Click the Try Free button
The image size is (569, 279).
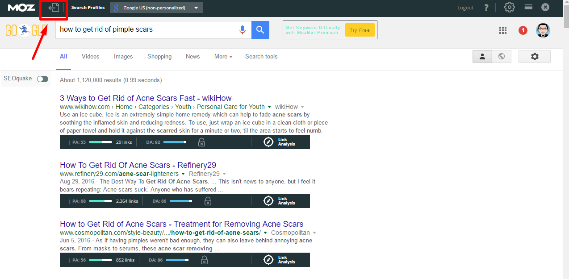(x=360, y=30)
